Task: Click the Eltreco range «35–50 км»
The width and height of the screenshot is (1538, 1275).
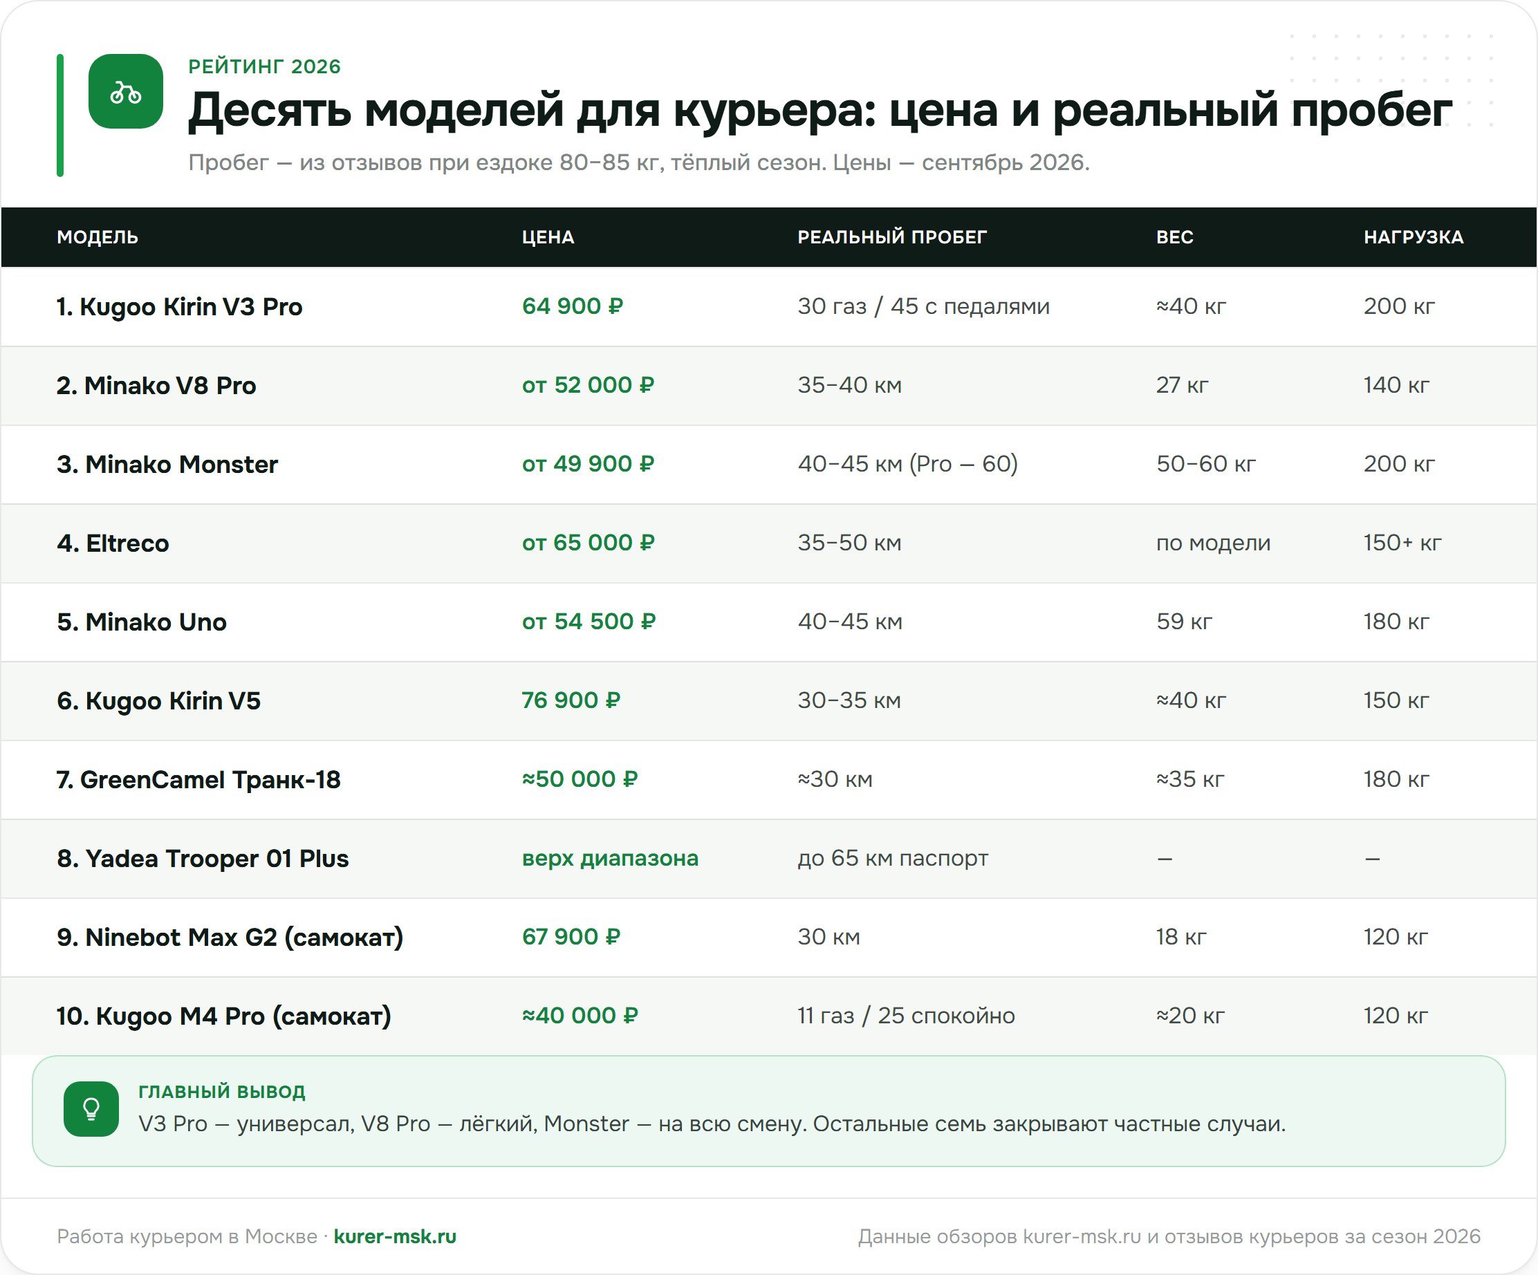Action: point(849,543)
